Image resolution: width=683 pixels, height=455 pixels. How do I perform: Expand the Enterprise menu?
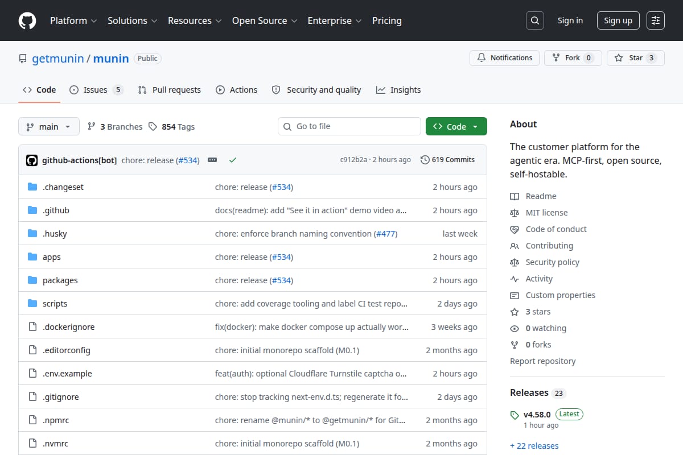coord(335,20)
